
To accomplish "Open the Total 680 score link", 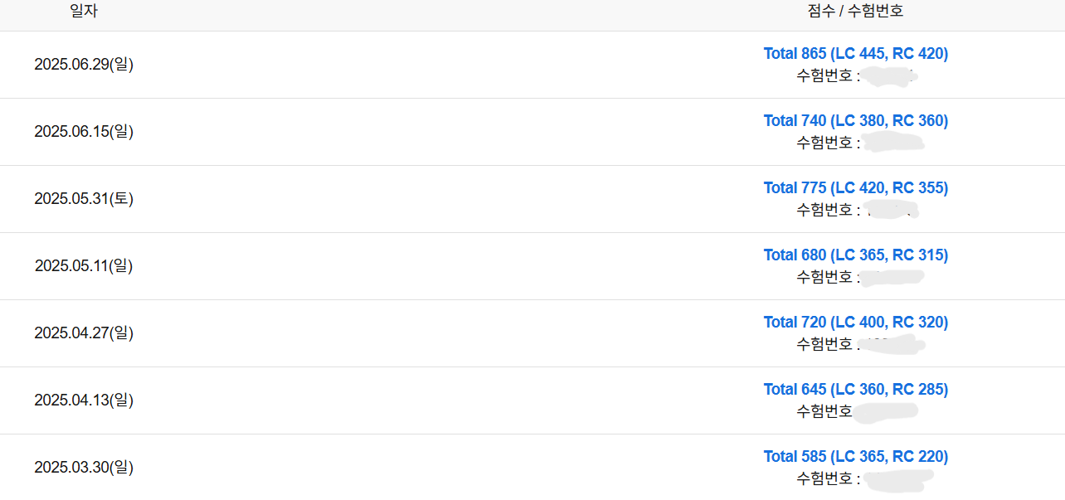I will (x=855, y=255).
